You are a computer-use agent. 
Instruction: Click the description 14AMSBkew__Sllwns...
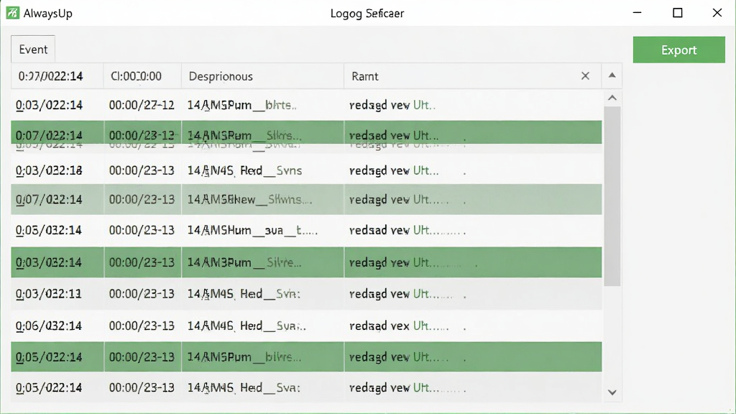click(x=249, y=200)
